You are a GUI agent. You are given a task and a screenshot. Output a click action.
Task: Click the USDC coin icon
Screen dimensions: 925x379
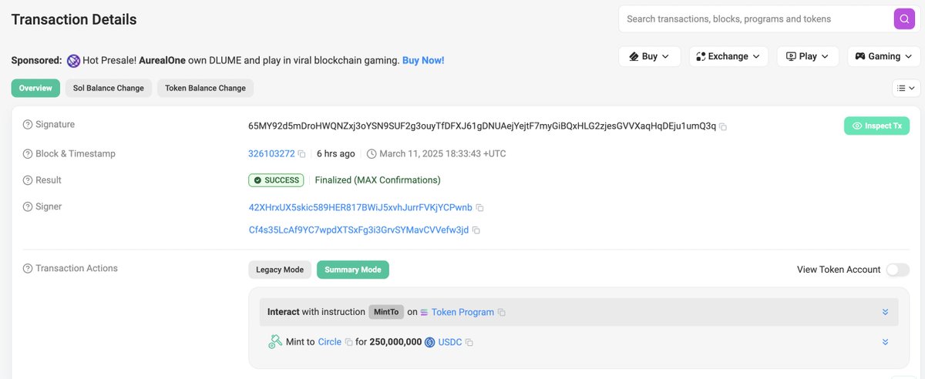point(429,342)
